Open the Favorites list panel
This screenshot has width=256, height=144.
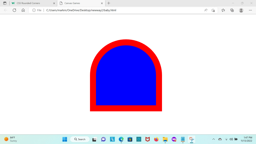click(x=223, y=10)
